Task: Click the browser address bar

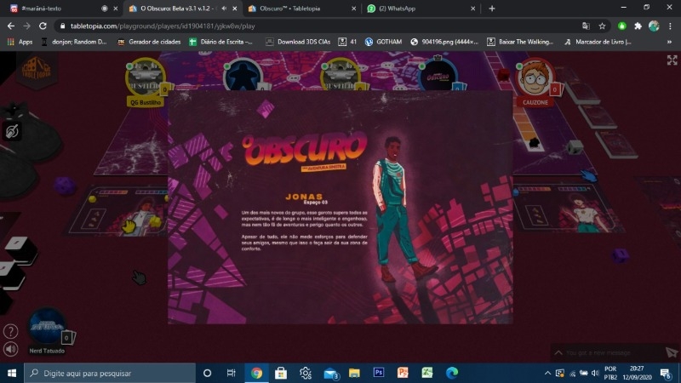Action: click(322, 26)
